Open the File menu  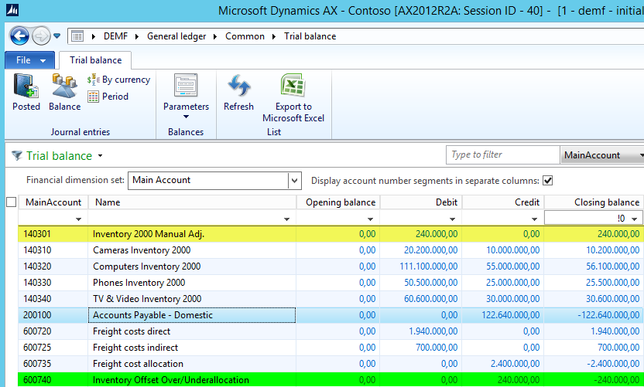pos(30,60)
